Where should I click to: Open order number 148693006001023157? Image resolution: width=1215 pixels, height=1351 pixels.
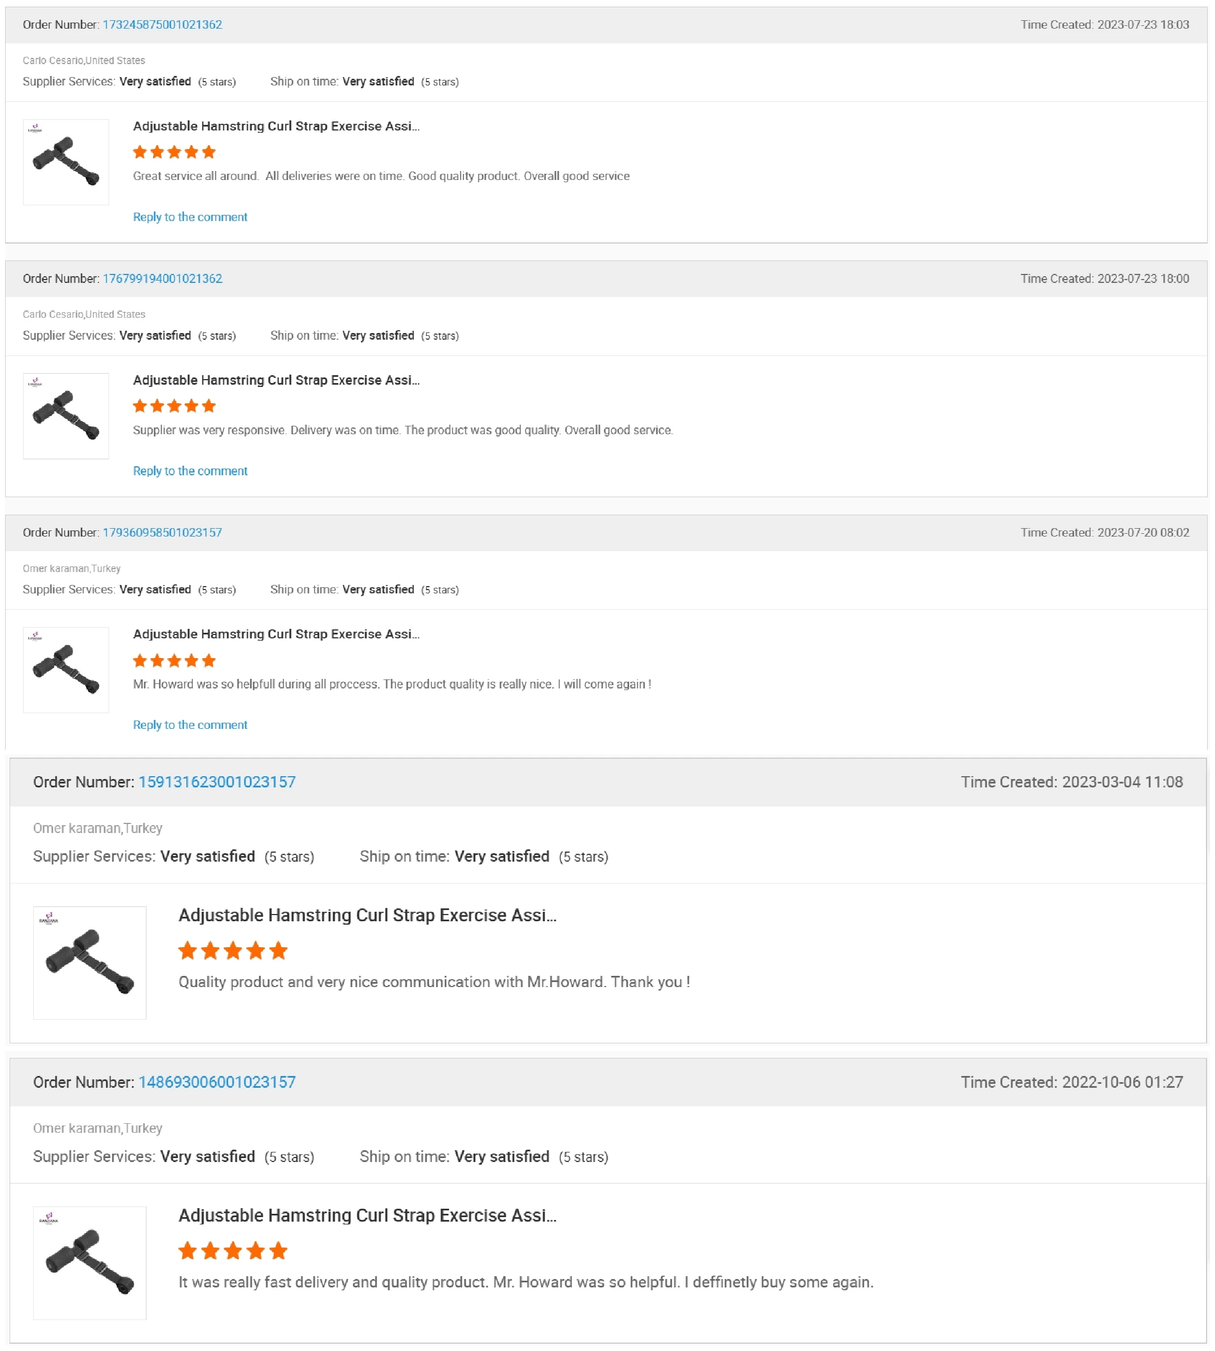click(217, 1082)
